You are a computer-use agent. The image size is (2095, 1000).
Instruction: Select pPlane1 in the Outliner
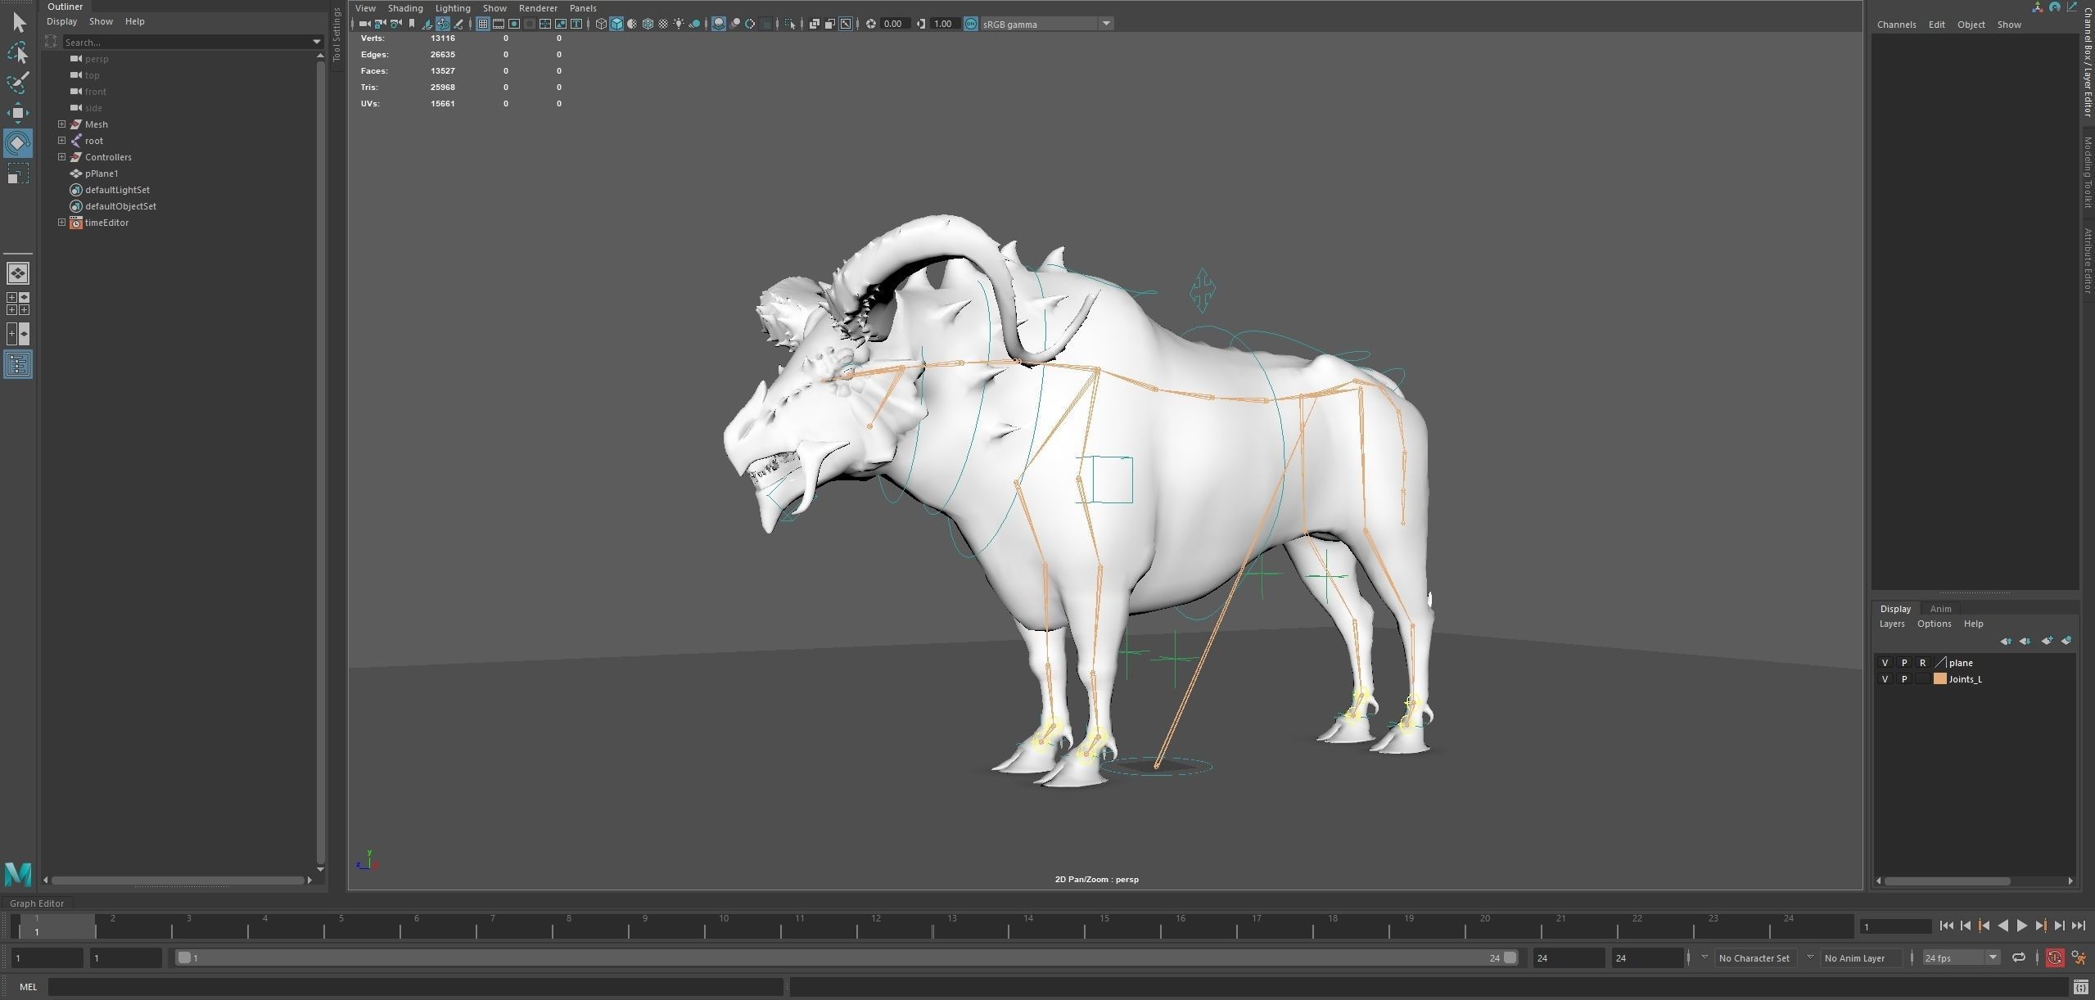click(x=102, y=173)
